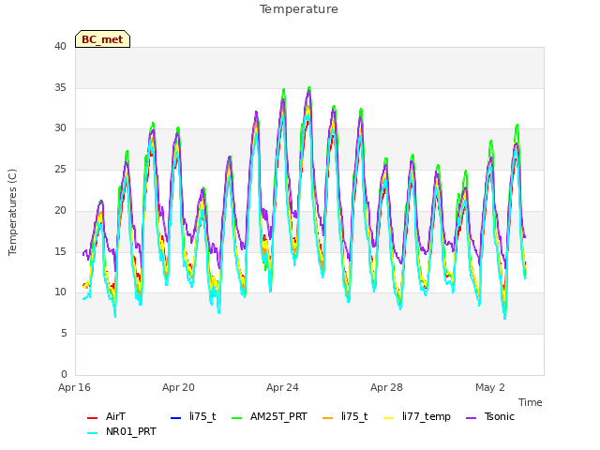
Task: Click the Temperature chart title
Action: point(299,9)
